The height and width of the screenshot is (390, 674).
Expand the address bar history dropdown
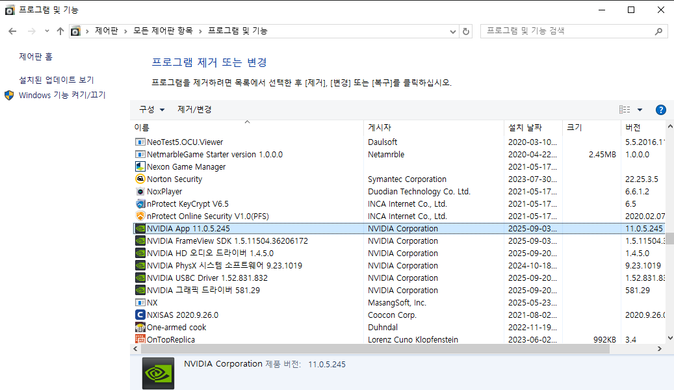[x=452, y=31]
